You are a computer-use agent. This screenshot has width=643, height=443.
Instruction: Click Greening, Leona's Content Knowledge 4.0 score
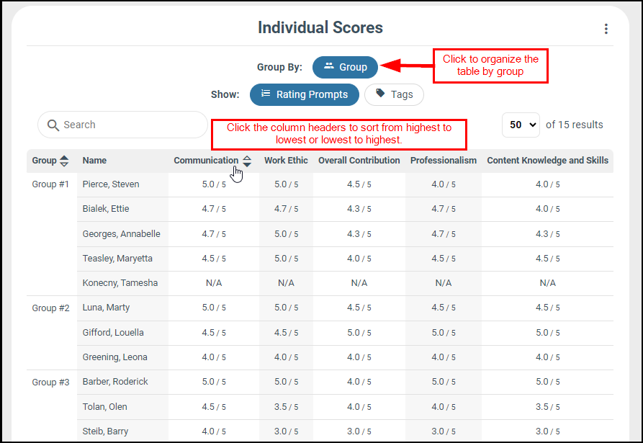tap(547, 357)
